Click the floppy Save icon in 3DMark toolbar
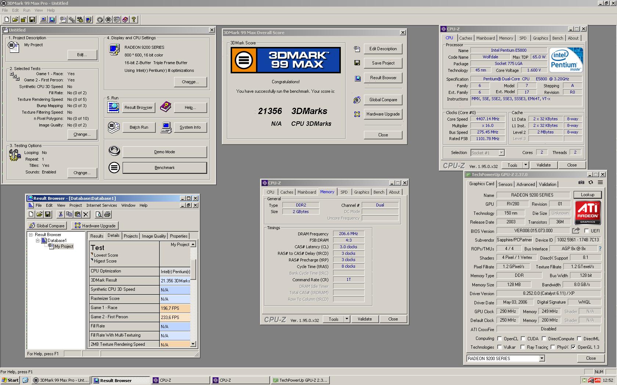The width and height of the screenshot is (617, 385). tap(32, 19)
